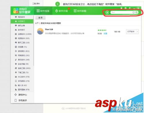Viewport: 144px width, 113px height.
Task: Open 系统工具 (1902) category
Action: (x=22, y=68)
